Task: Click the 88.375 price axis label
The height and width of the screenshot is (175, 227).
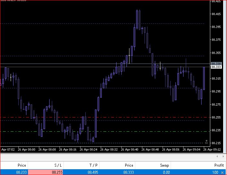Action: [x=216, y=40]
